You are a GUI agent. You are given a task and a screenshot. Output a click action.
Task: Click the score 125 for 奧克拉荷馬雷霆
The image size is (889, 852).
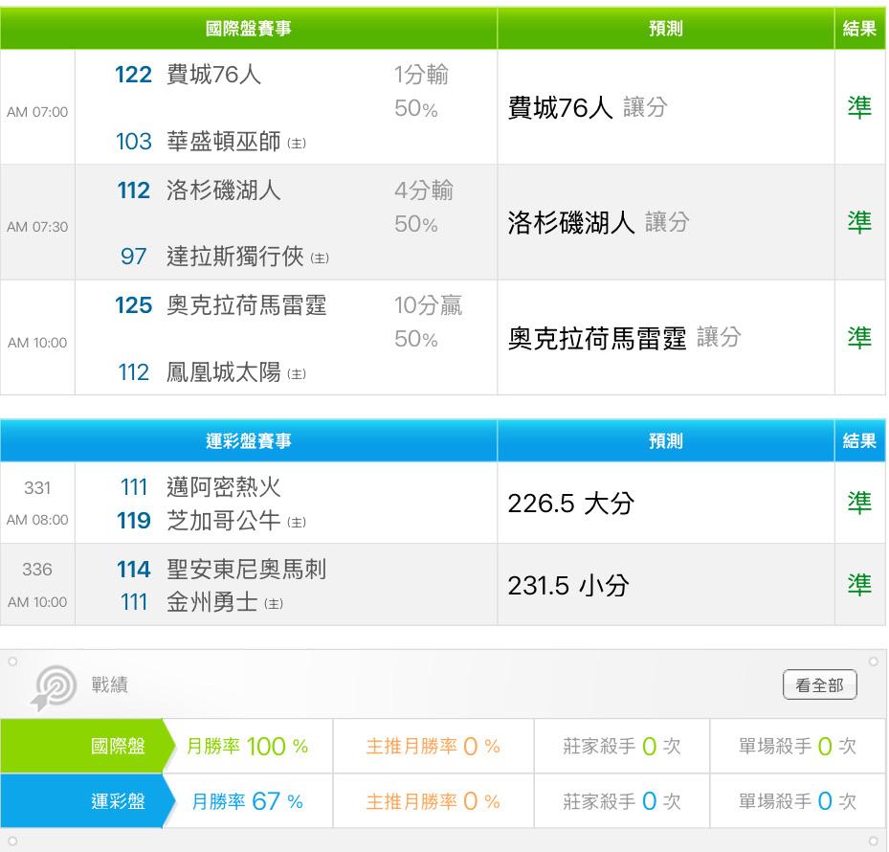click(x=133, y=305)
